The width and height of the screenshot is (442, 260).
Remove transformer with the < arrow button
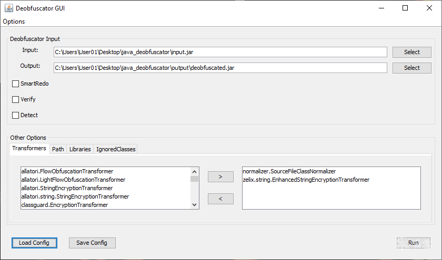pos(220,199)
